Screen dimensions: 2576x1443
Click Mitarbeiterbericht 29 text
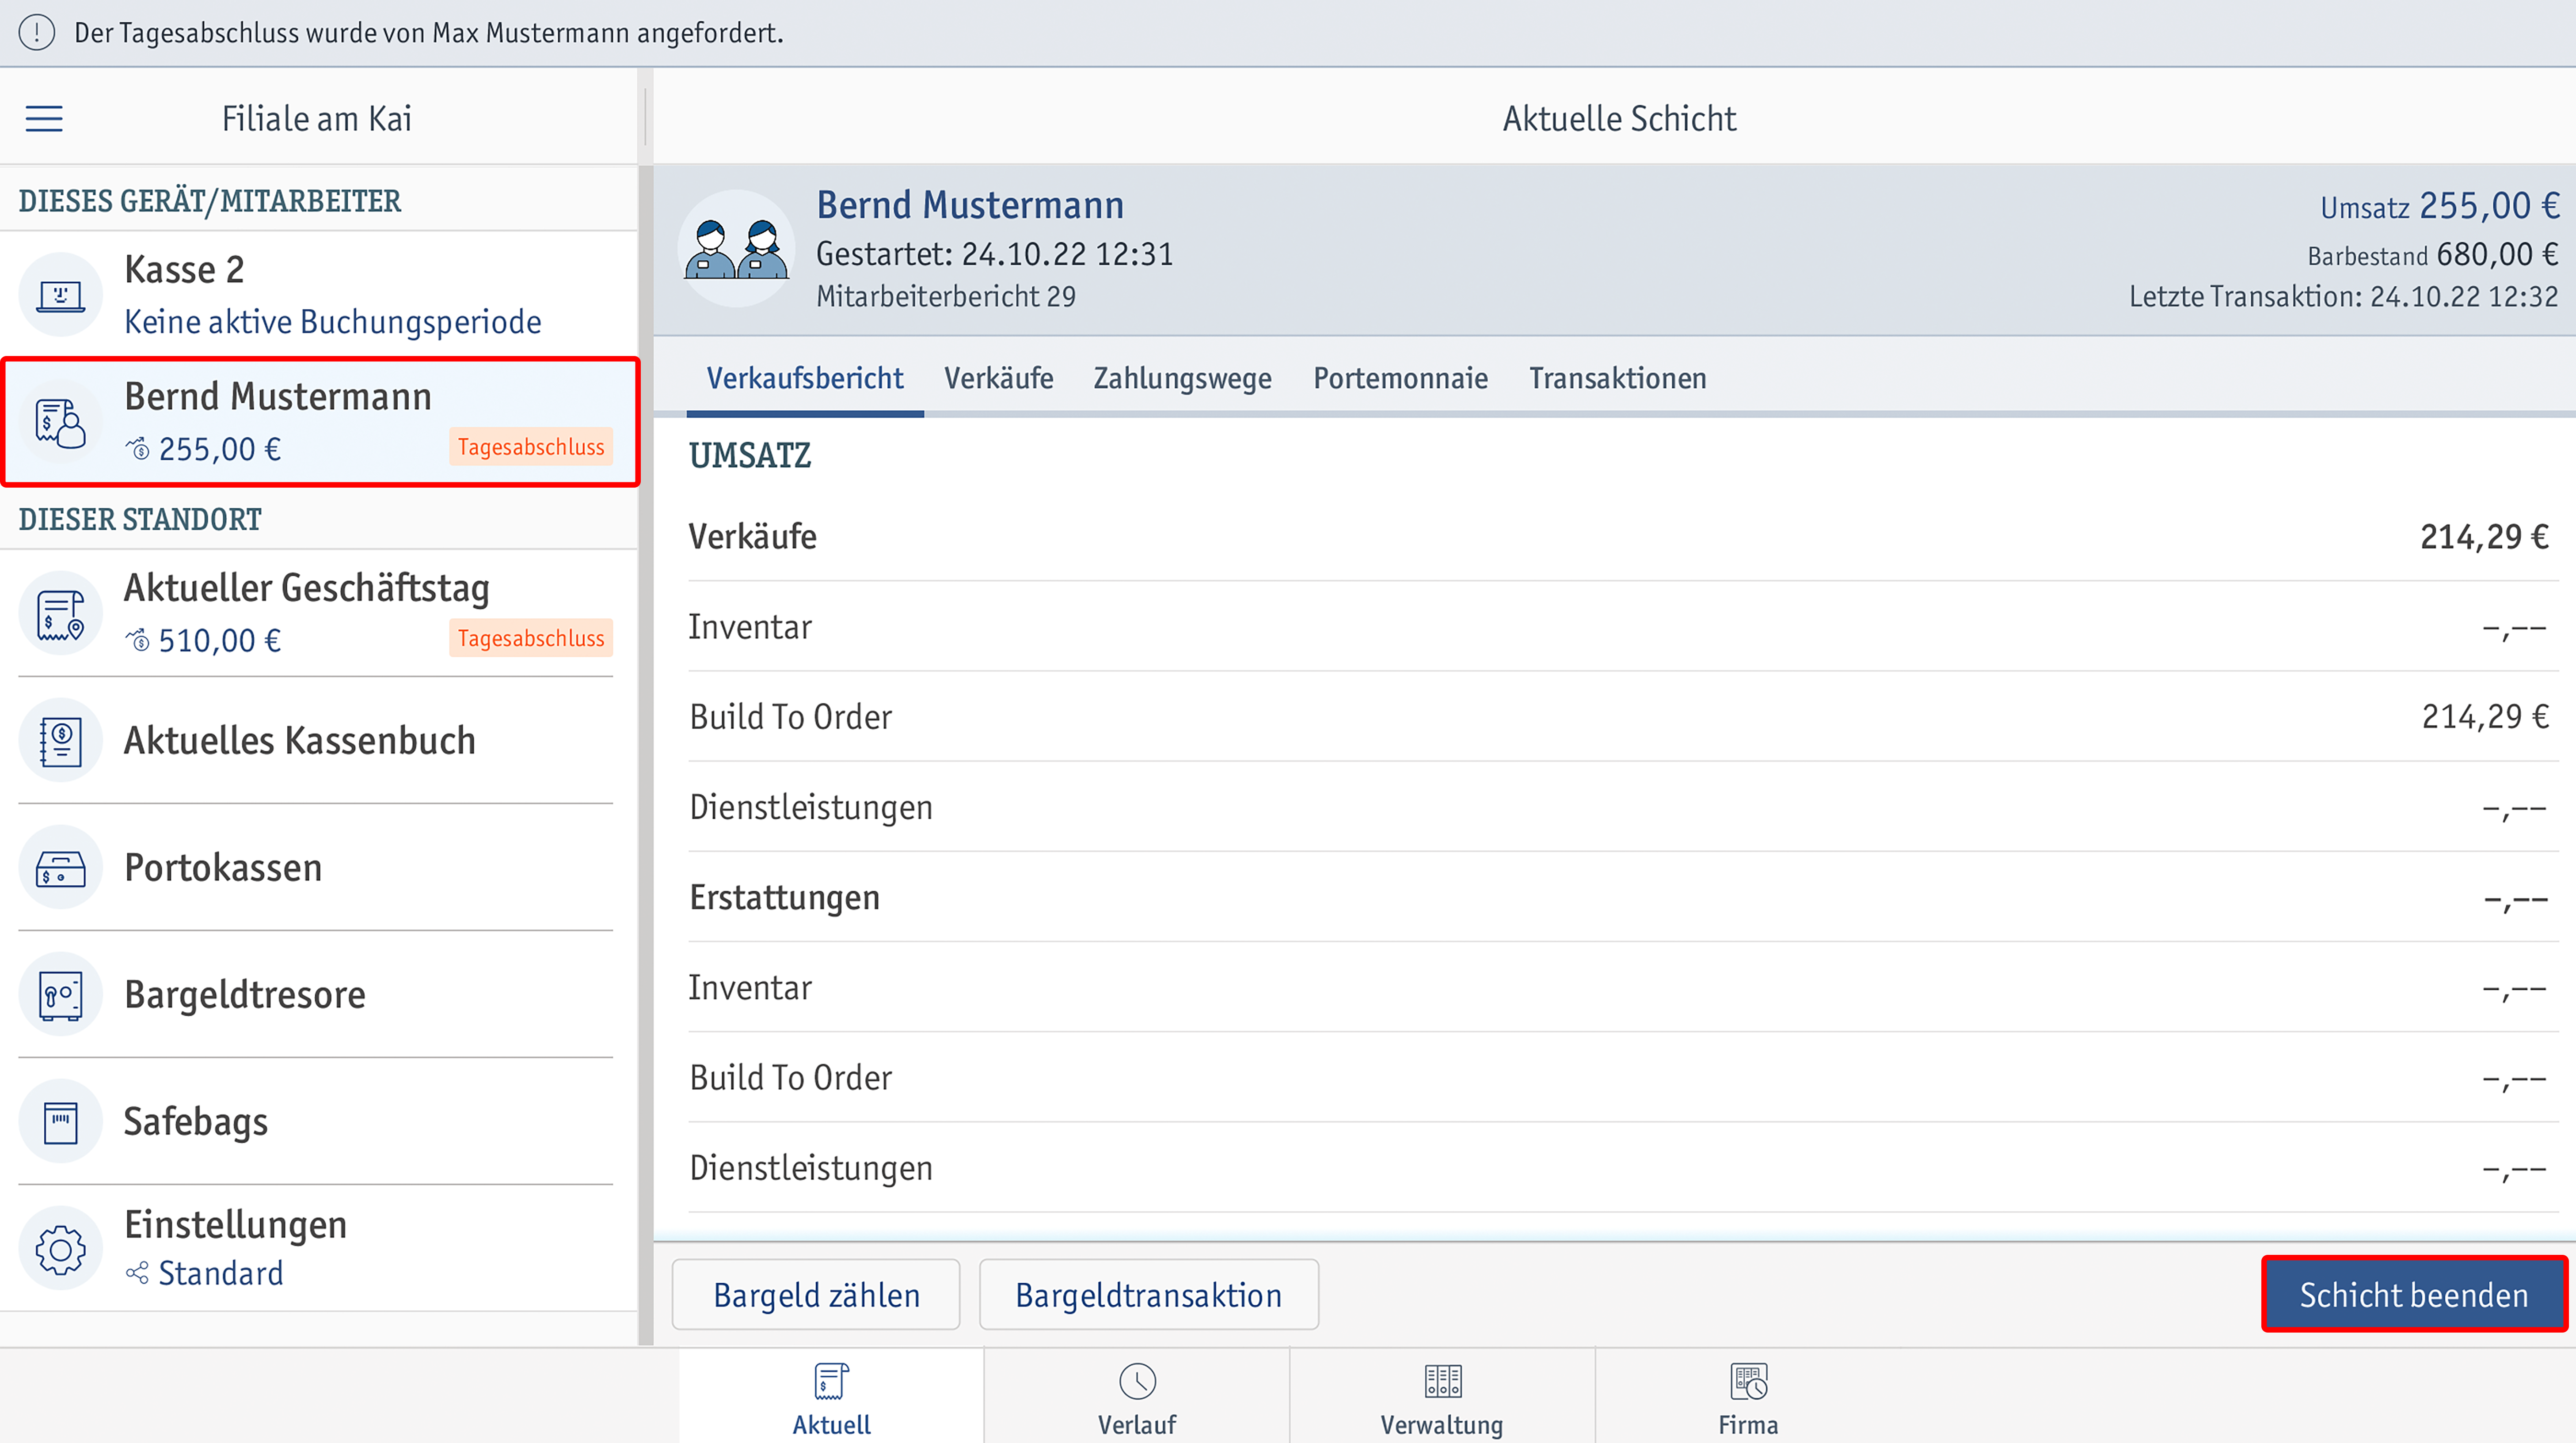click(x=946, y=296)
